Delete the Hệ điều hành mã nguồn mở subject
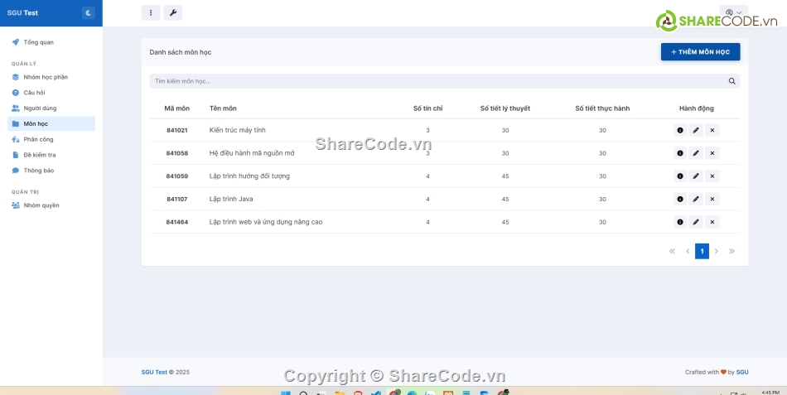787x395 pixels. click(x=712, y=153)
